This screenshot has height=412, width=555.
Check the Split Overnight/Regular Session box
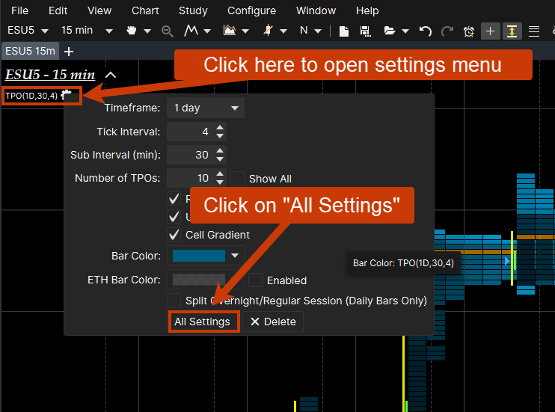click(x=174, y=301)
